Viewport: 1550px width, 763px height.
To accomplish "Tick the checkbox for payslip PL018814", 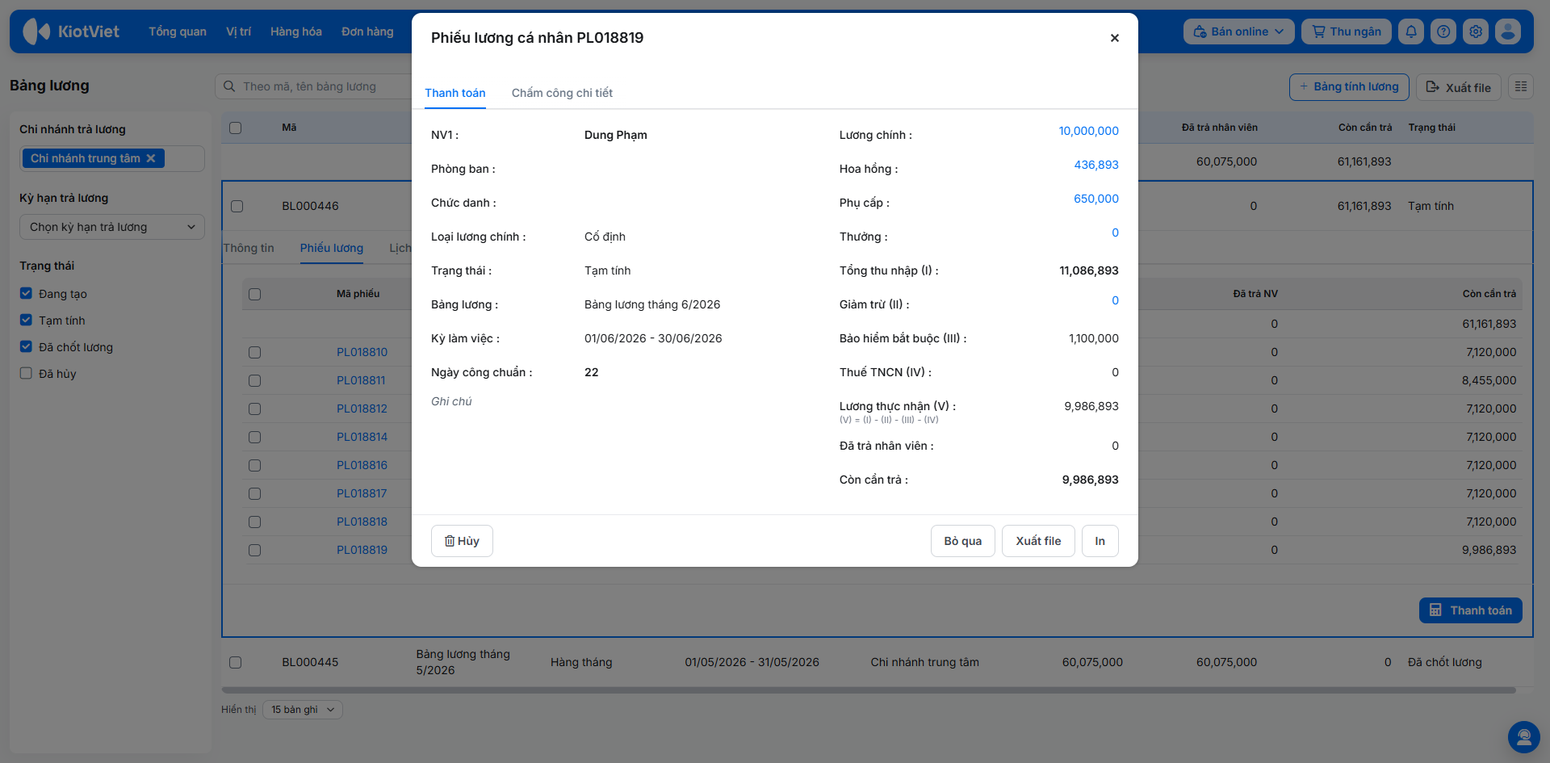I will coord(255,437).
